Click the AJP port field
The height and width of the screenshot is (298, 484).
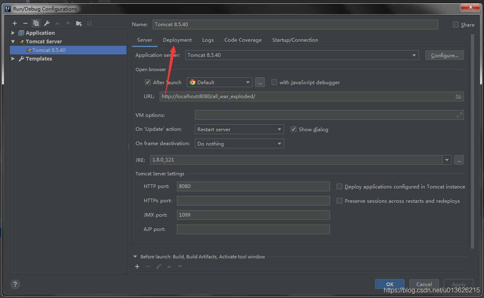[x=253, y=229]
